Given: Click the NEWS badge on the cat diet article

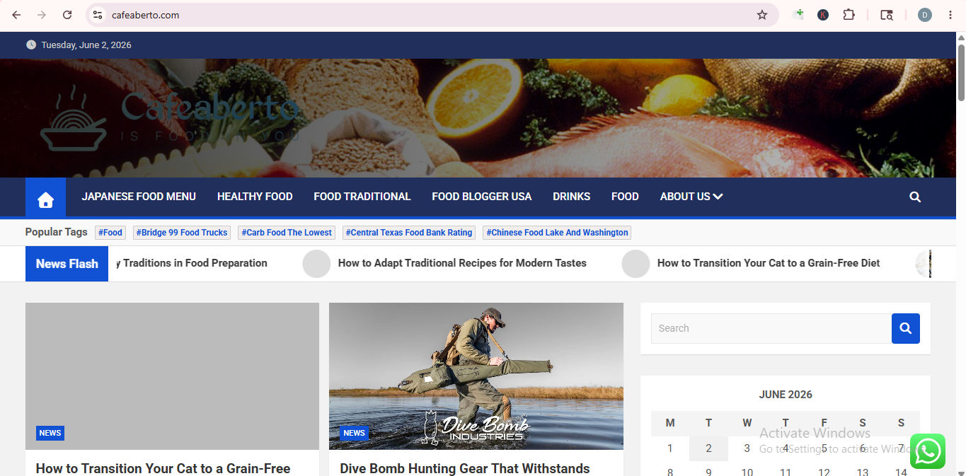Looking at the screenshot, I should pyautogui.click(x=50, y=433).
